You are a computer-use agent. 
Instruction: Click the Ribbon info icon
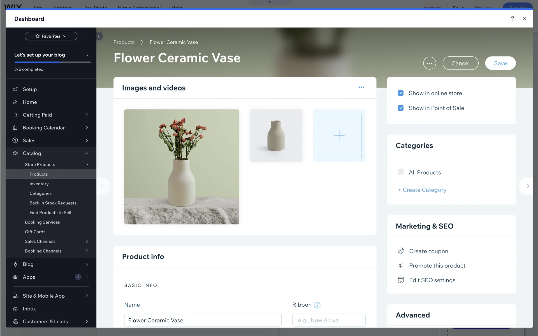click(x=317, y=305)
